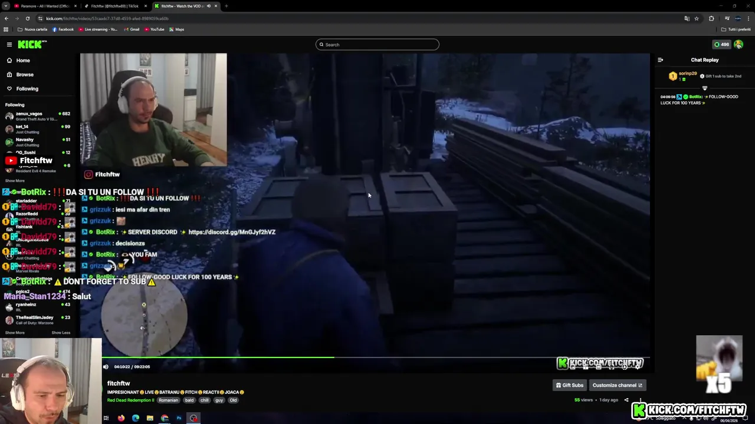Click the fitchftw channel name

(119, 383)
